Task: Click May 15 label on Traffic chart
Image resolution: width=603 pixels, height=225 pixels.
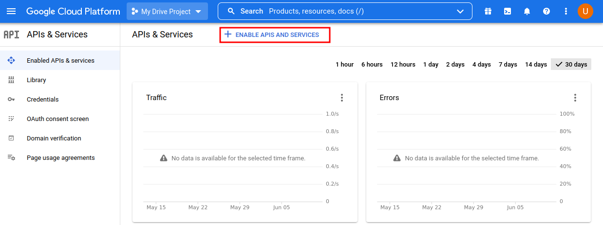Action: (156, 207)
